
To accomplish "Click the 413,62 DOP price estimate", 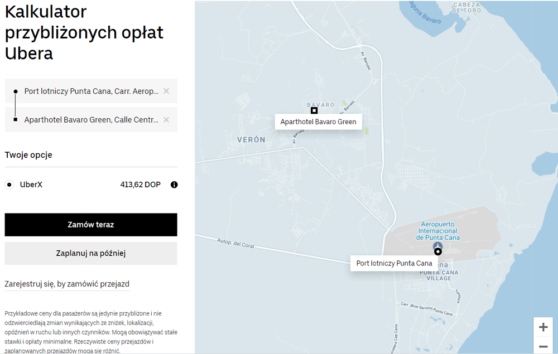I will [x=140, y=185].
